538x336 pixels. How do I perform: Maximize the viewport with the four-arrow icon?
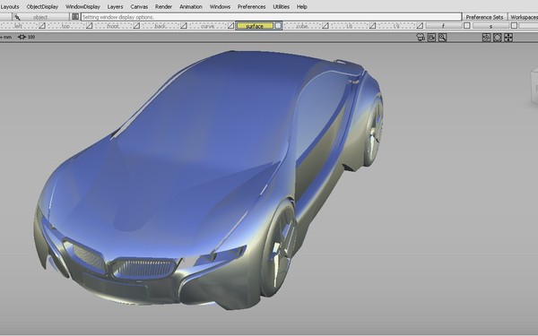(x=508, y=38)
